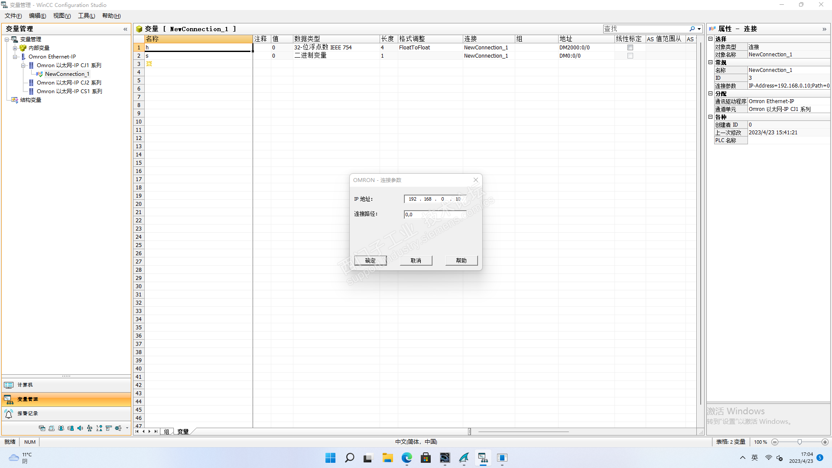The width and height of the screenshot is (832, 468).
Task: Open WinCC Configuration Studio in Windows taskbar
Action: point(483,458)
